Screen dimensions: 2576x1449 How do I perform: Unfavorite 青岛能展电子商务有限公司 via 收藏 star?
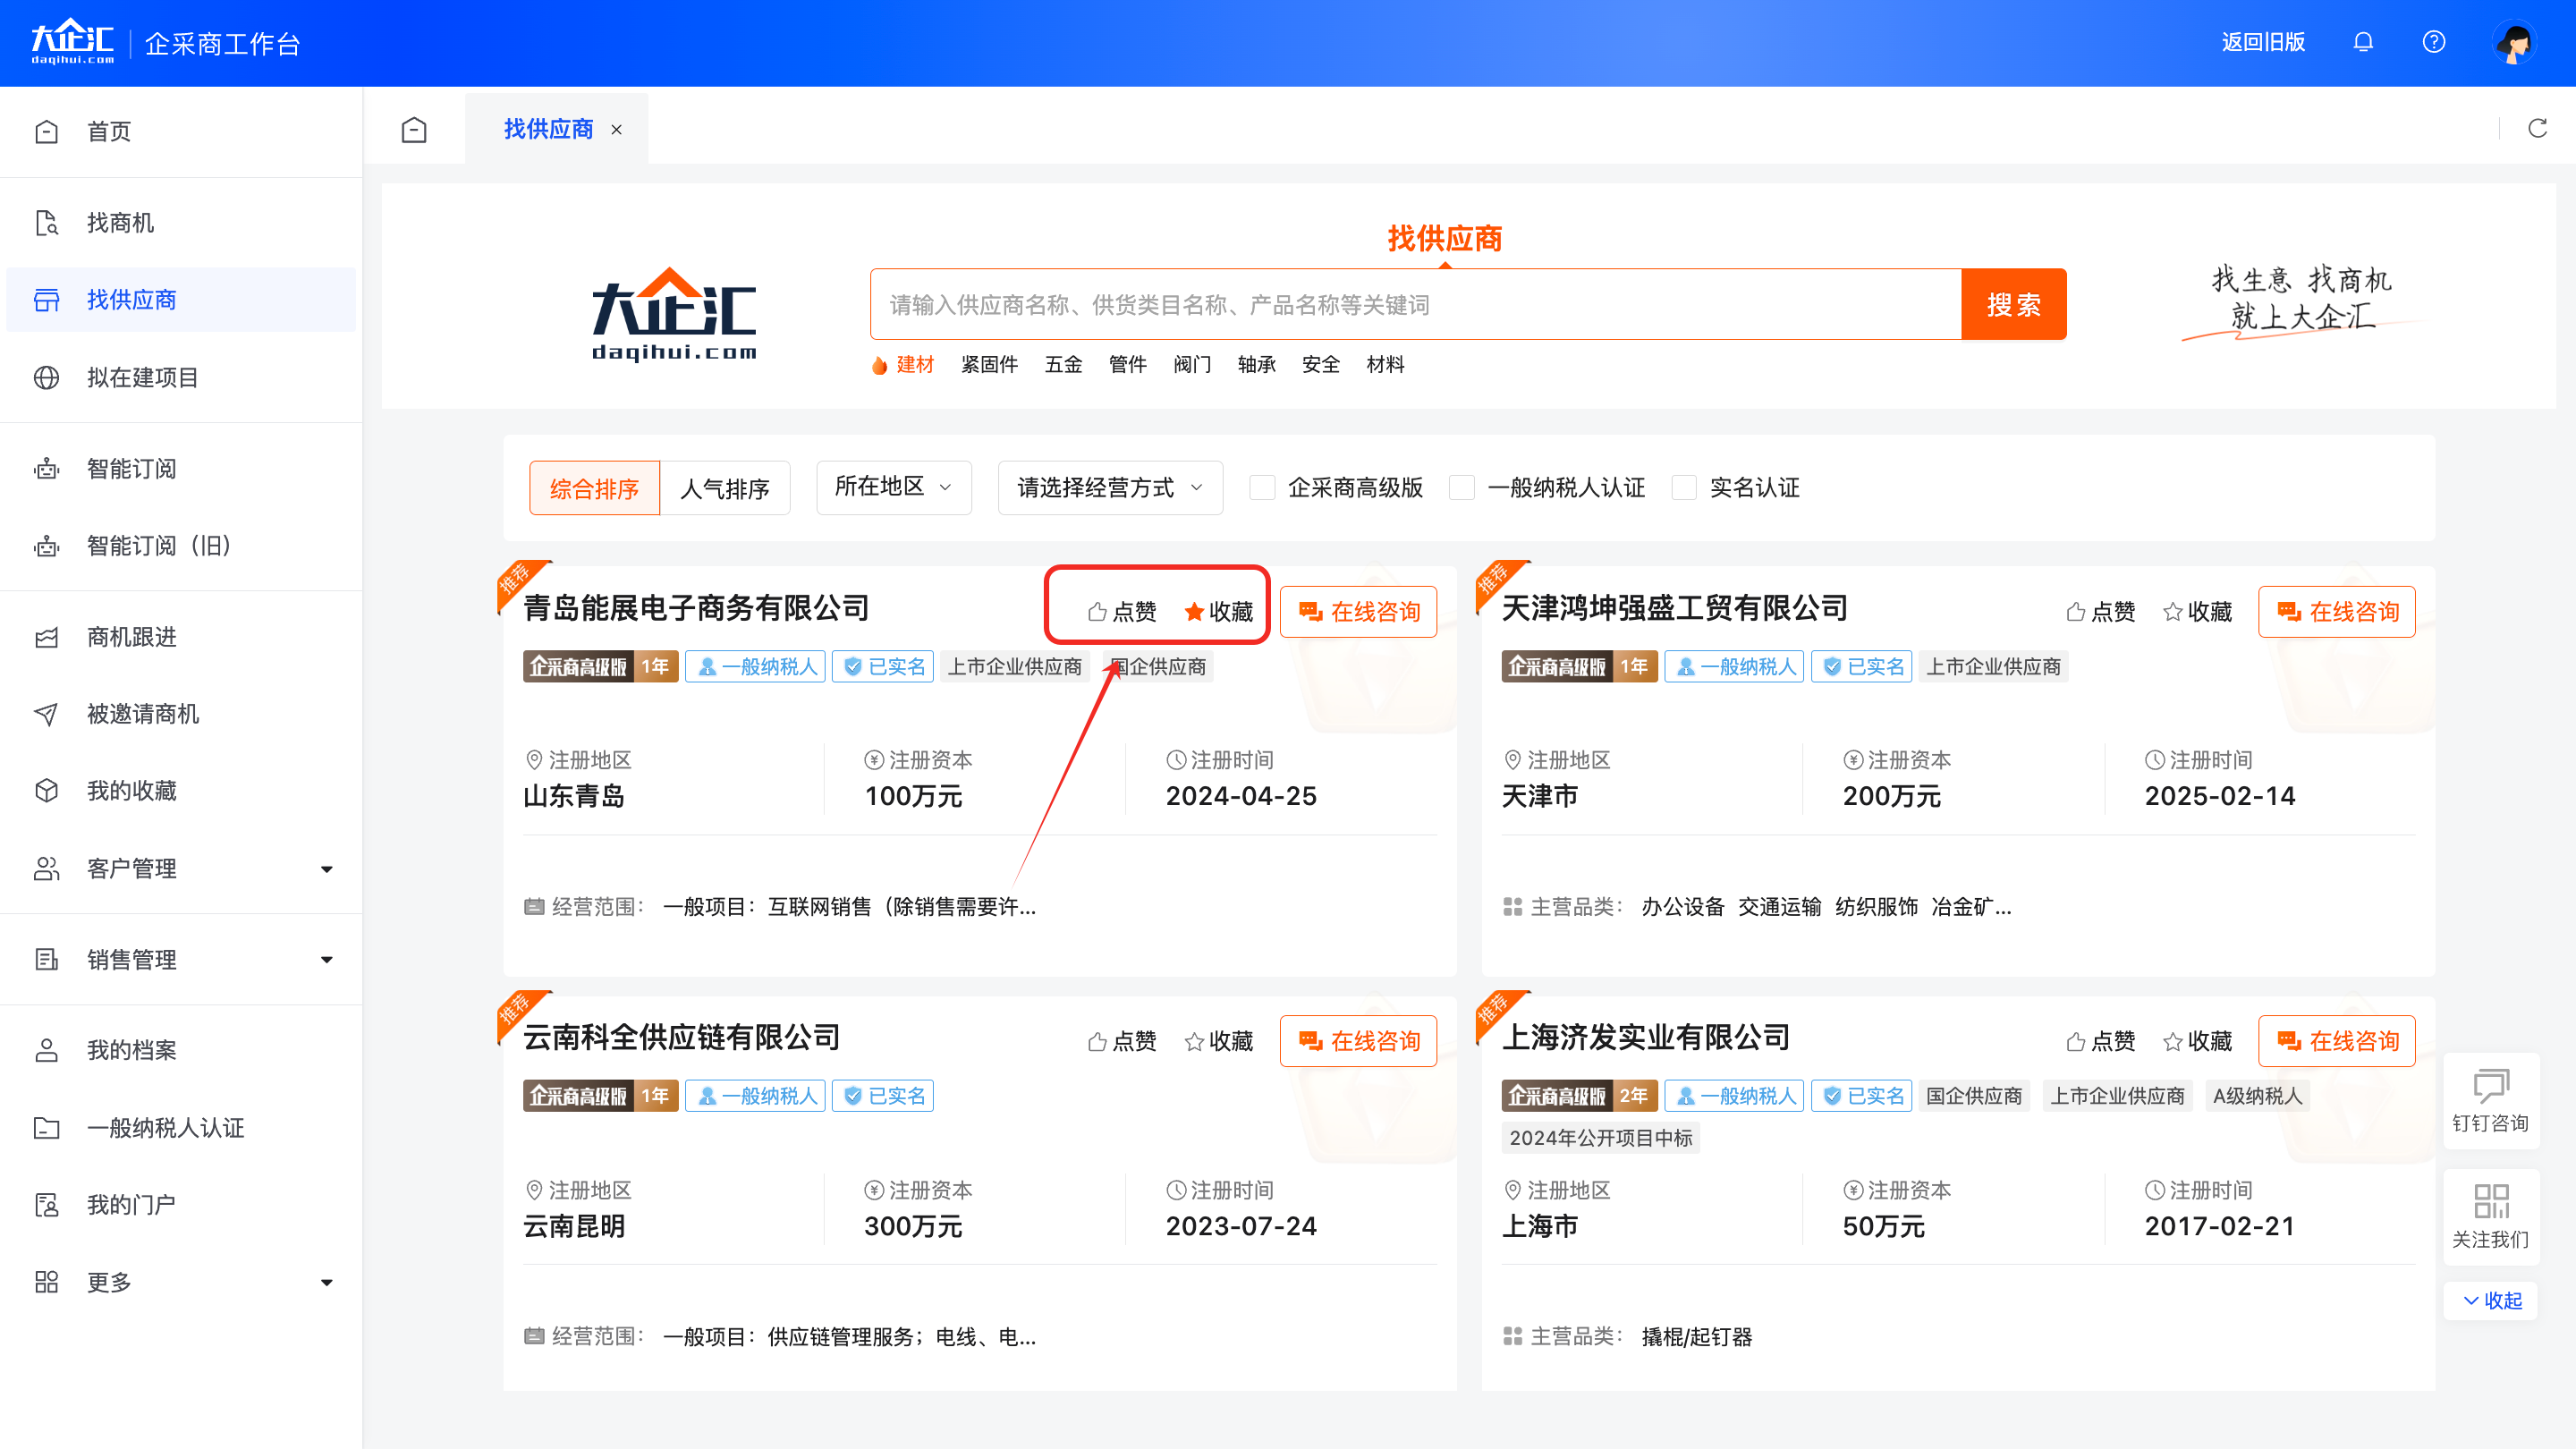pyautogui.click(x=1219, y=611)
